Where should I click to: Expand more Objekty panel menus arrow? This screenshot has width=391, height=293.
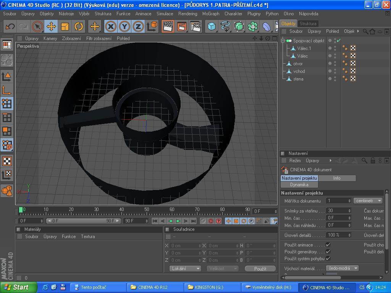coord(358,31)
